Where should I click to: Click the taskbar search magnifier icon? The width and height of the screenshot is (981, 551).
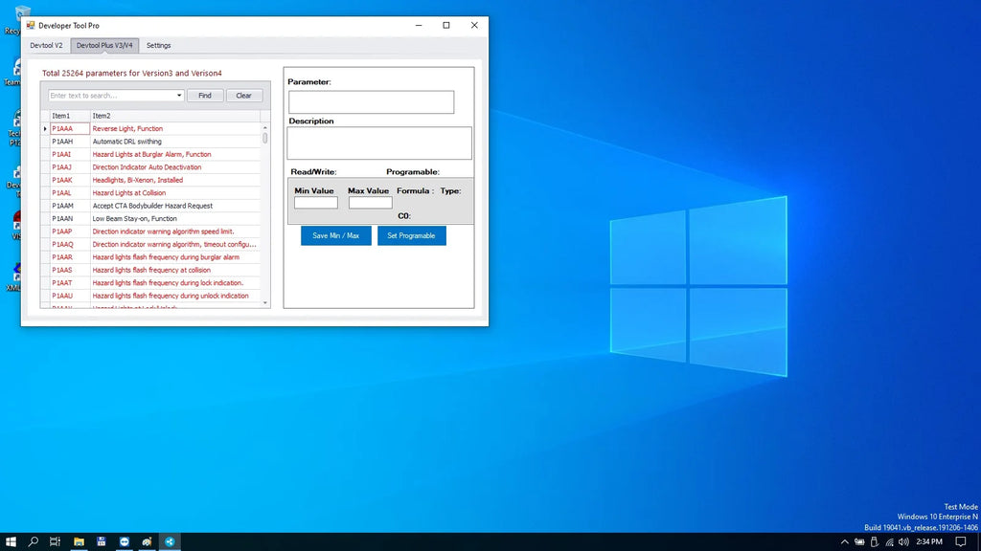[34, 541]
